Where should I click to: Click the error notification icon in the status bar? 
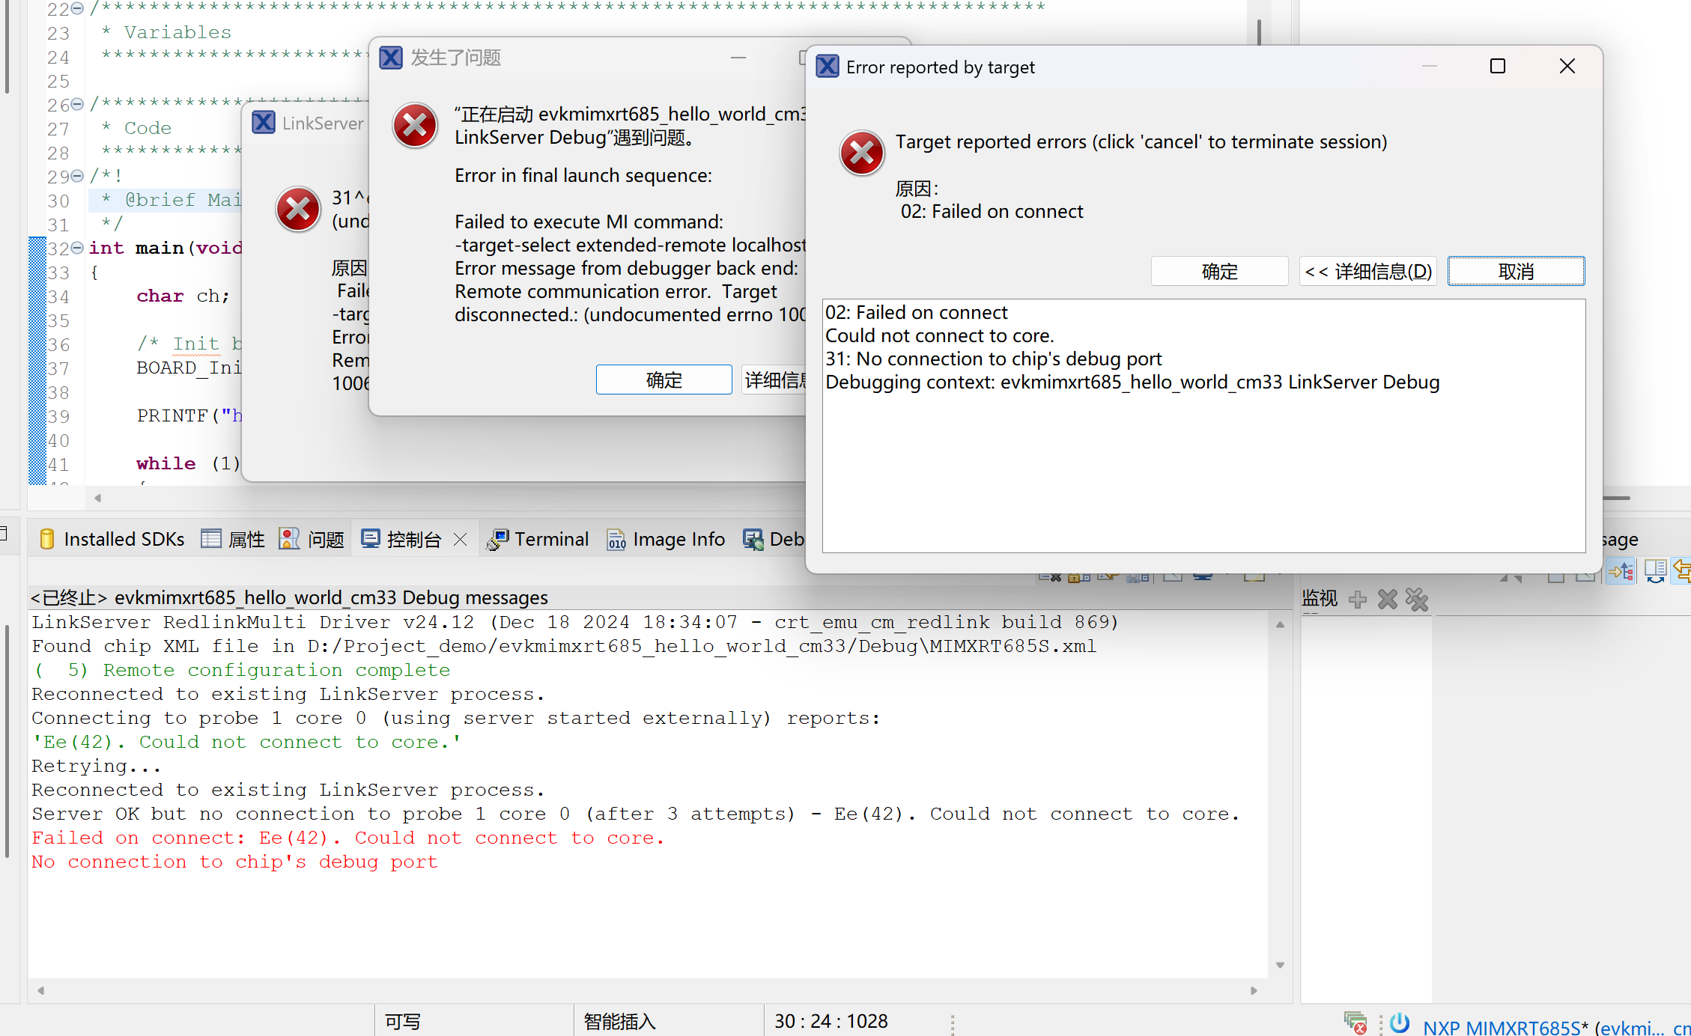coord(1354,1022)
